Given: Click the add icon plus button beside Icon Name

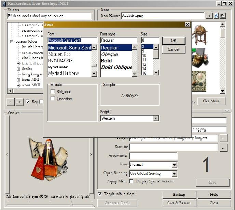Looking at the screenshot, I should 209,16.
